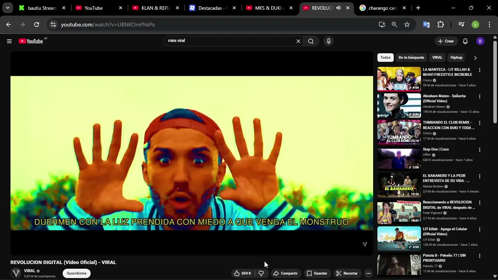Select the De tu búsqueda chip
498x280 pixels.
point(411,58)
